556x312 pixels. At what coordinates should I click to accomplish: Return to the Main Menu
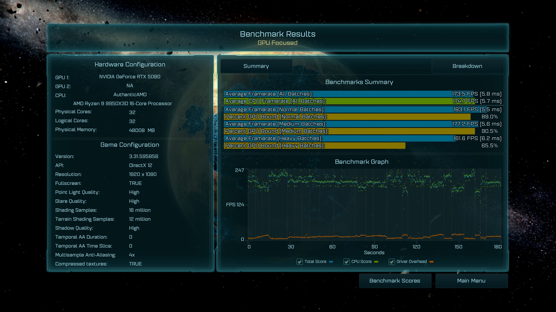471,281
